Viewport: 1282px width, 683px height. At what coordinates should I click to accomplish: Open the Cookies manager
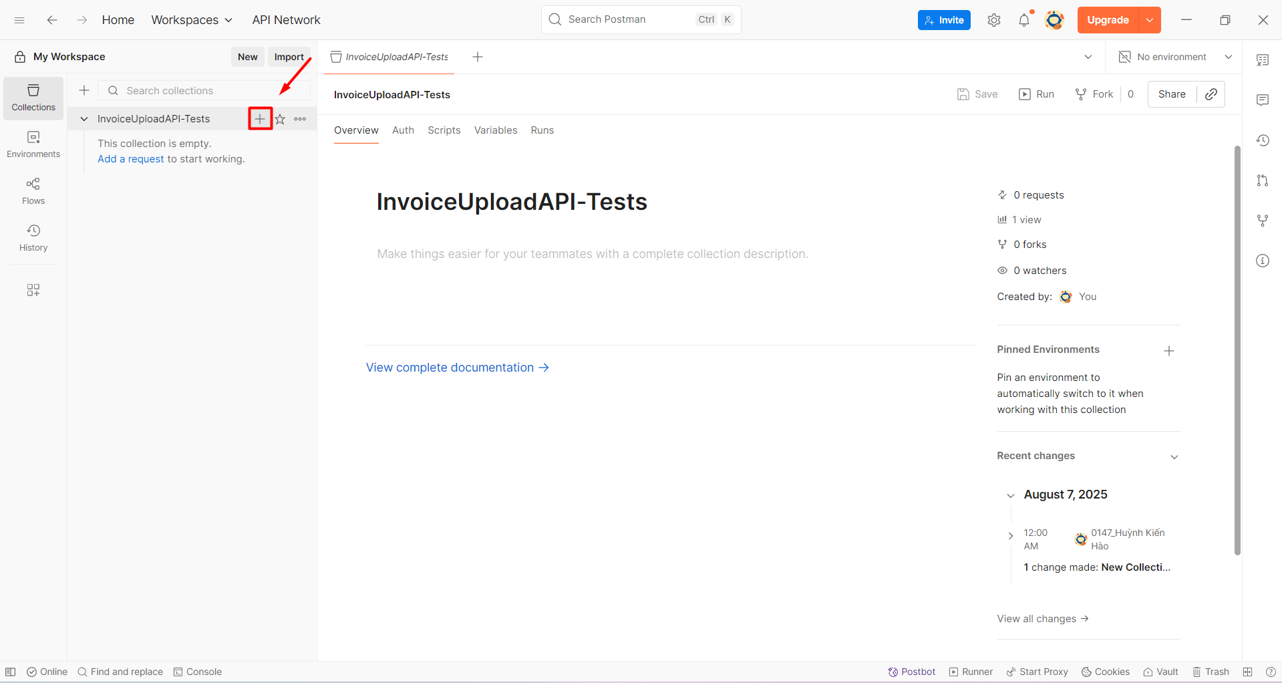[1105, 672]
